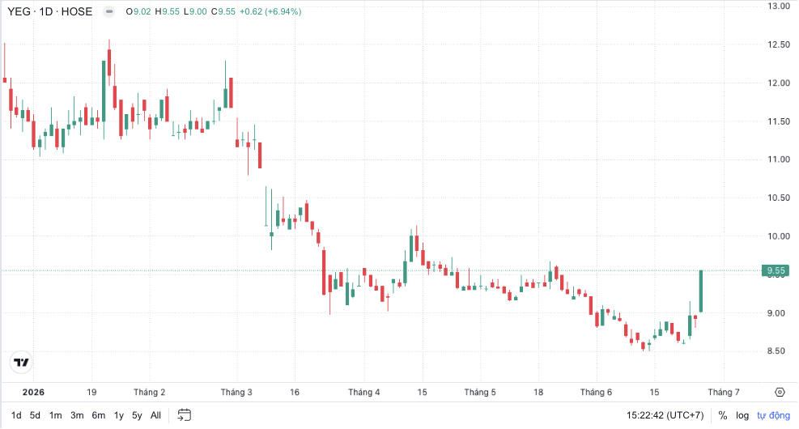This screenshot has width=799, height=429.
Task: Click the Tháng 7 time axis label
Action: (x=724, y=392)
